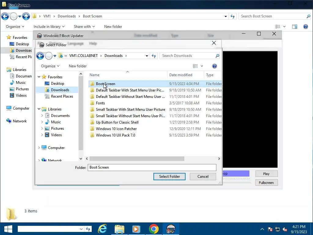Show hidden tray icons chevron
This screenshot has width=313, height=235.
point(262,229)
